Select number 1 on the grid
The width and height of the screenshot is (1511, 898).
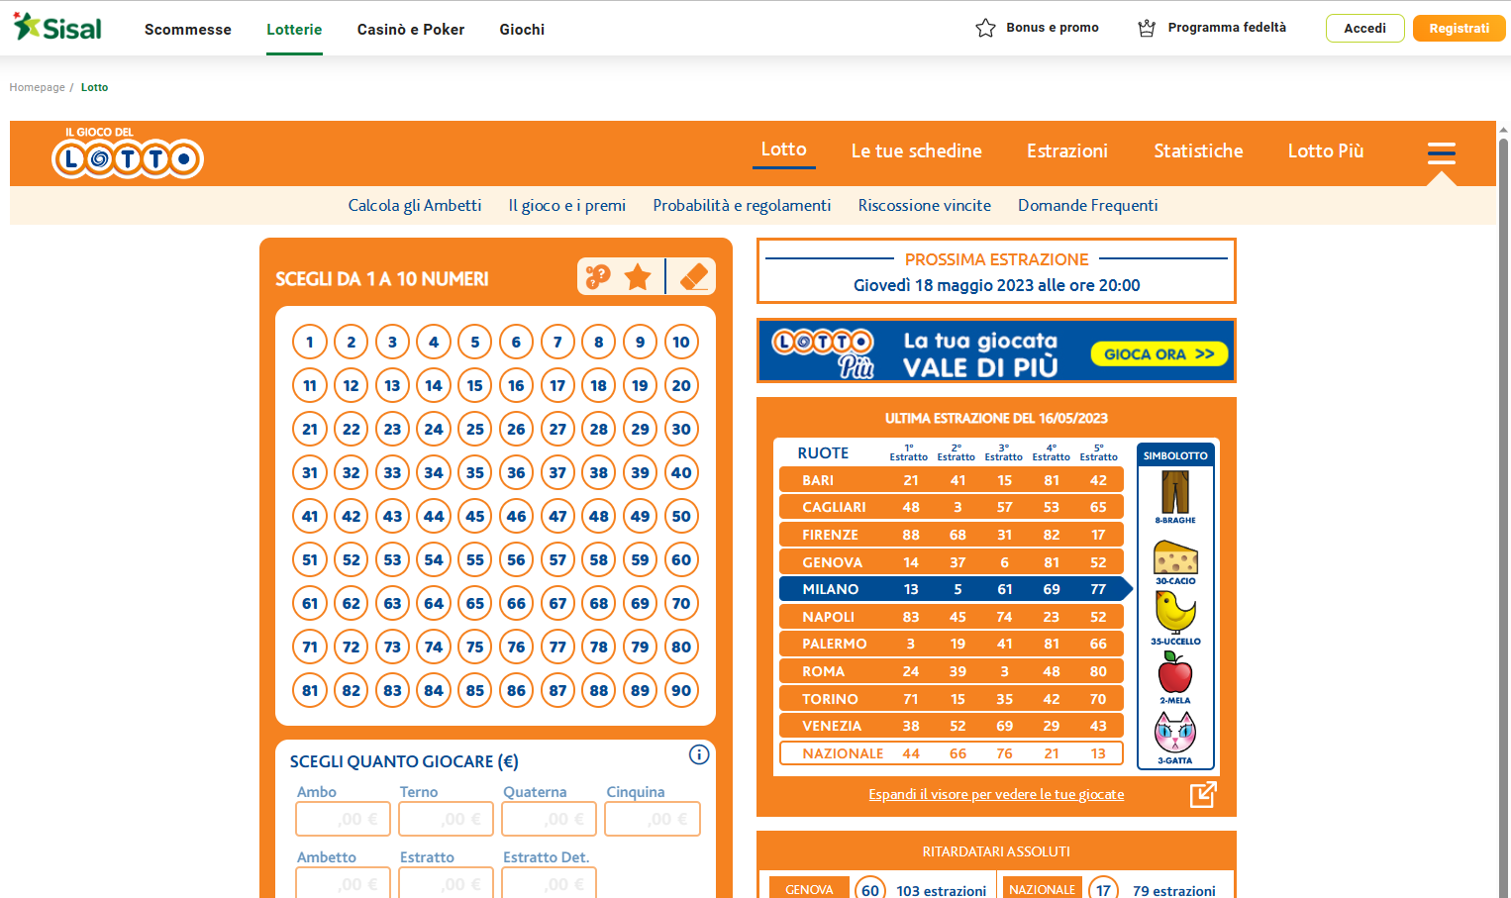tap(310, 342)
